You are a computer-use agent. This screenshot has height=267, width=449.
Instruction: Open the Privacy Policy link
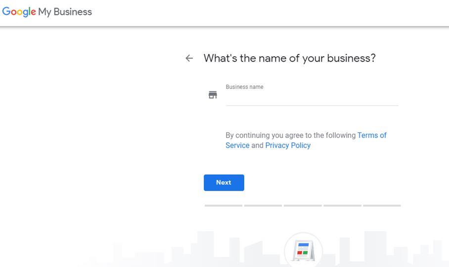click(x=288, y=146)
